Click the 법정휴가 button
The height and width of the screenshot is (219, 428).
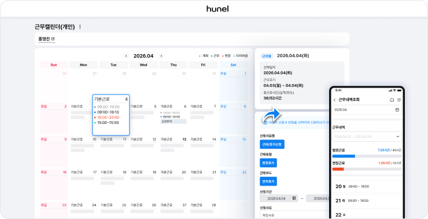pos(268,163)
